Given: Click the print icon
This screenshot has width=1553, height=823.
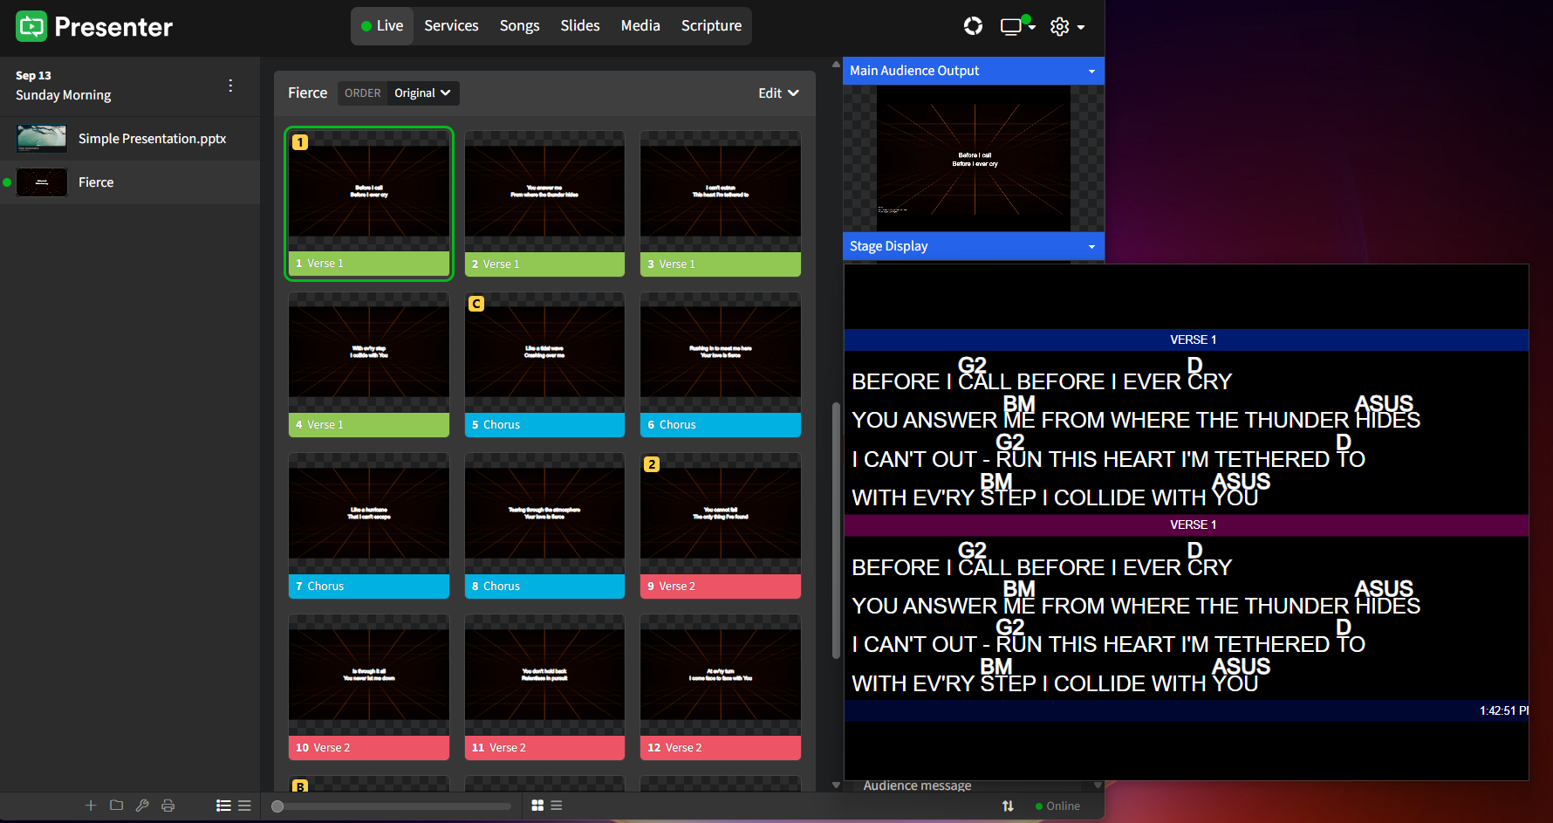Looking at the screenshot, I should [x=168, y=806].
